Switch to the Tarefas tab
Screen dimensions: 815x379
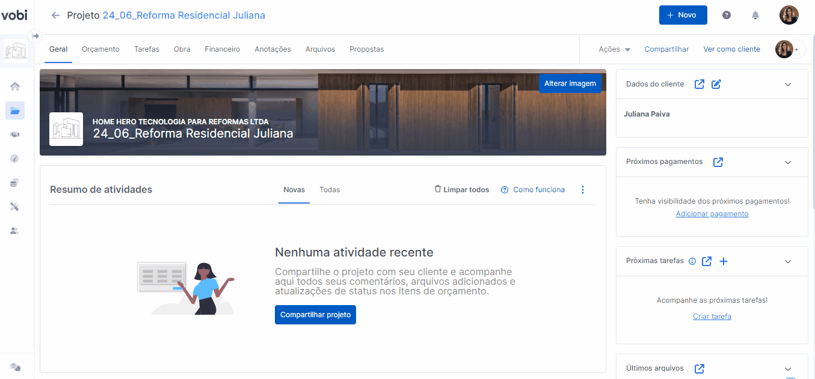147,49
